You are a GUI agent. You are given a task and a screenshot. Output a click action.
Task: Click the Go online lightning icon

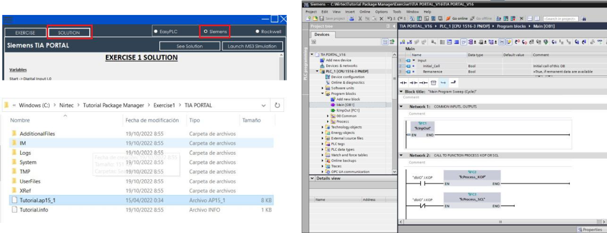[x=448, y=19]
